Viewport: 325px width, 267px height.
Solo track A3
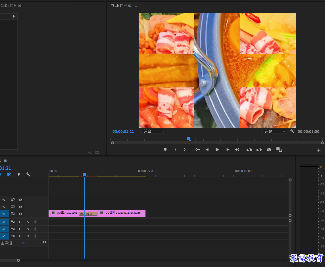click(28, 236)
